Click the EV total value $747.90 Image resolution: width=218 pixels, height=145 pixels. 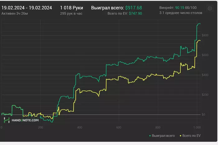coord(135,13)
